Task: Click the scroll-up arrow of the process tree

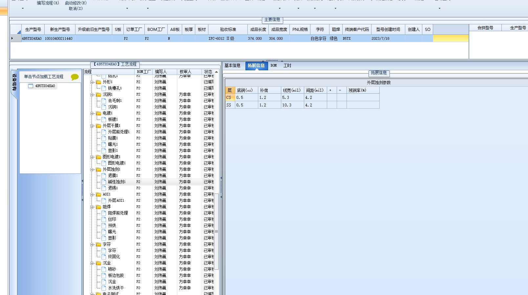Action: (217, 72)
